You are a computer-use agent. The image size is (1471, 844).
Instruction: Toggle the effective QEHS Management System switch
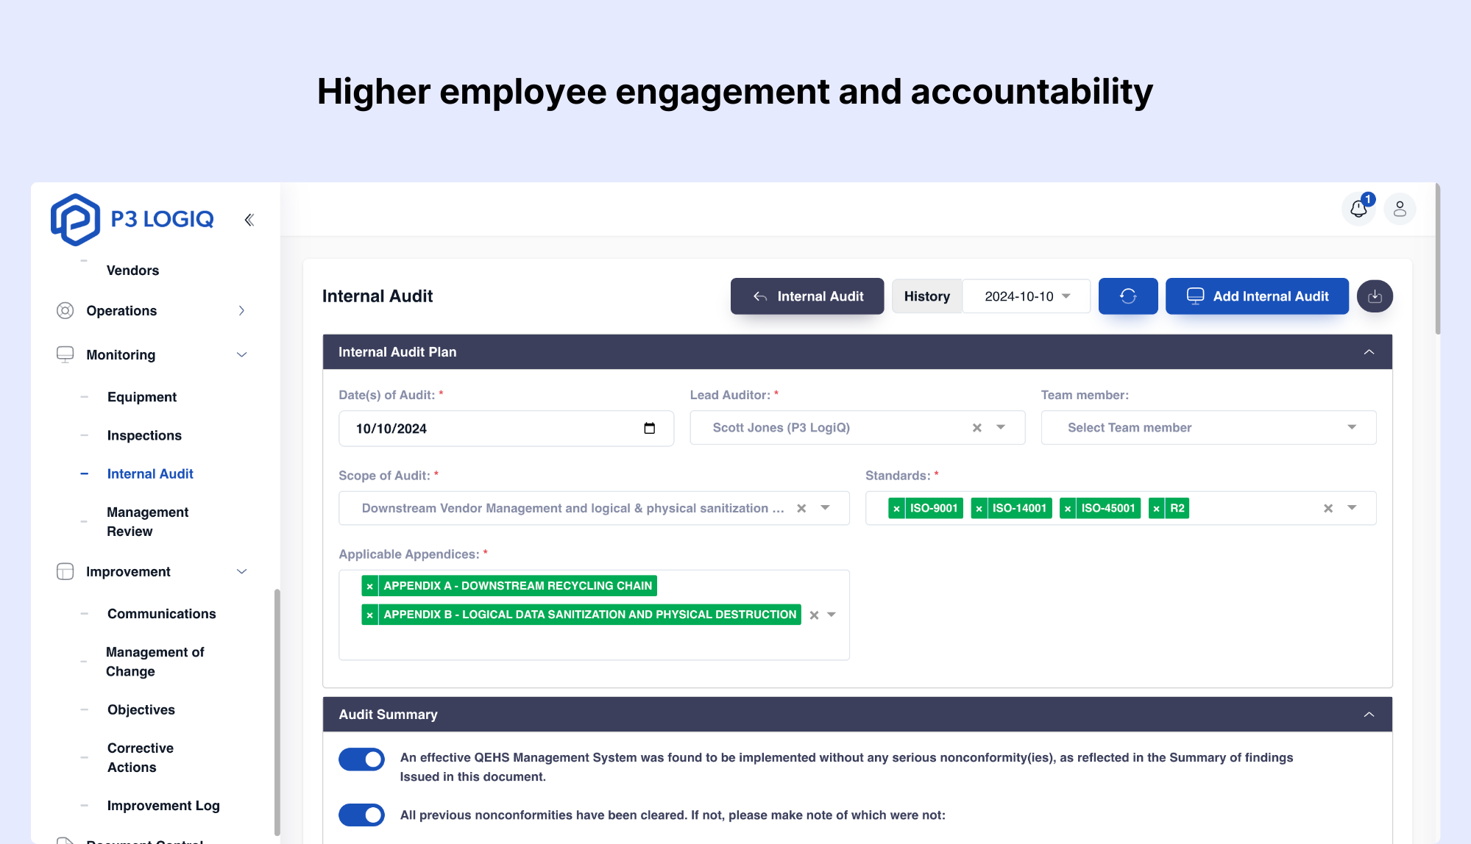pos(361,759)
